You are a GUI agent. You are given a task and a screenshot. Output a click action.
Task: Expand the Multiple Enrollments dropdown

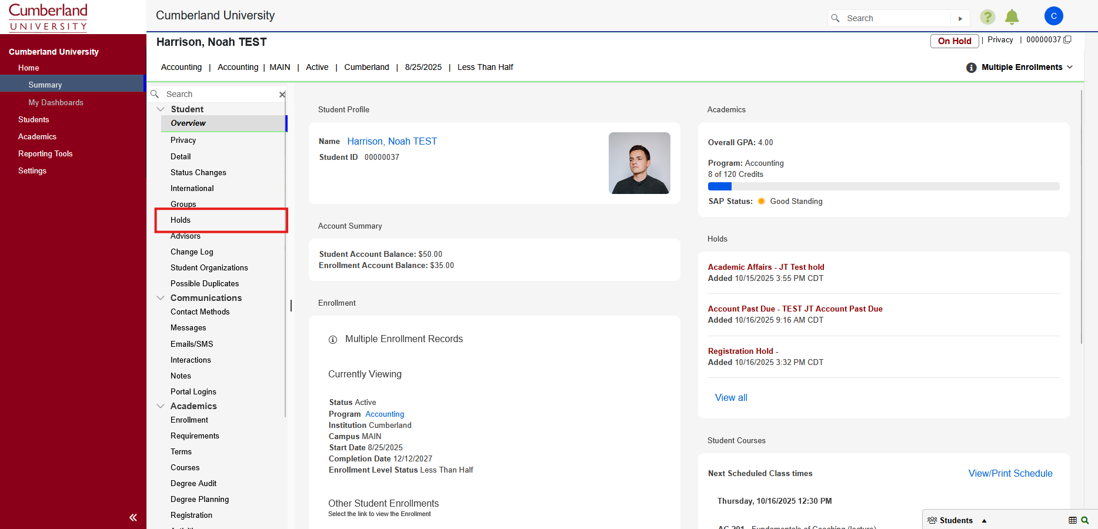coord(1070,67)
